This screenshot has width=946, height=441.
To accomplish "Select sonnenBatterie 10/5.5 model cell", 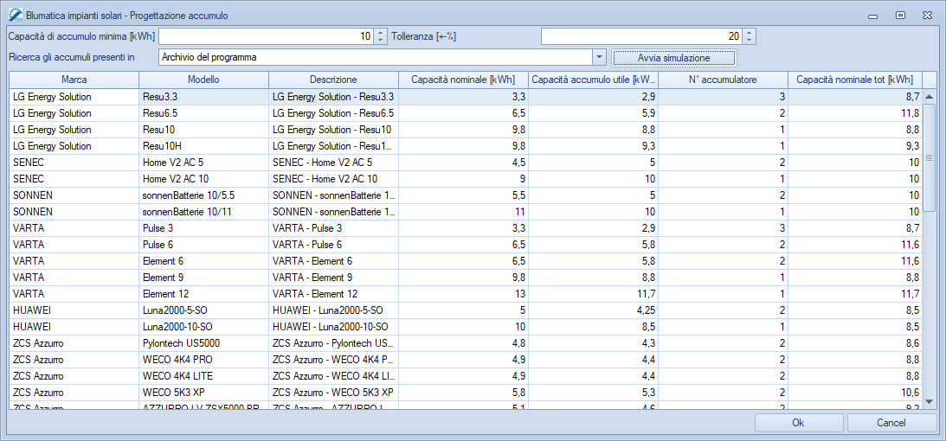I will coord(203,195).
